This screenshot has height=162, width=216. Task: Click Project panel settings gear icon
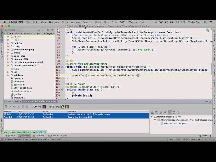[x=48, y=30]
